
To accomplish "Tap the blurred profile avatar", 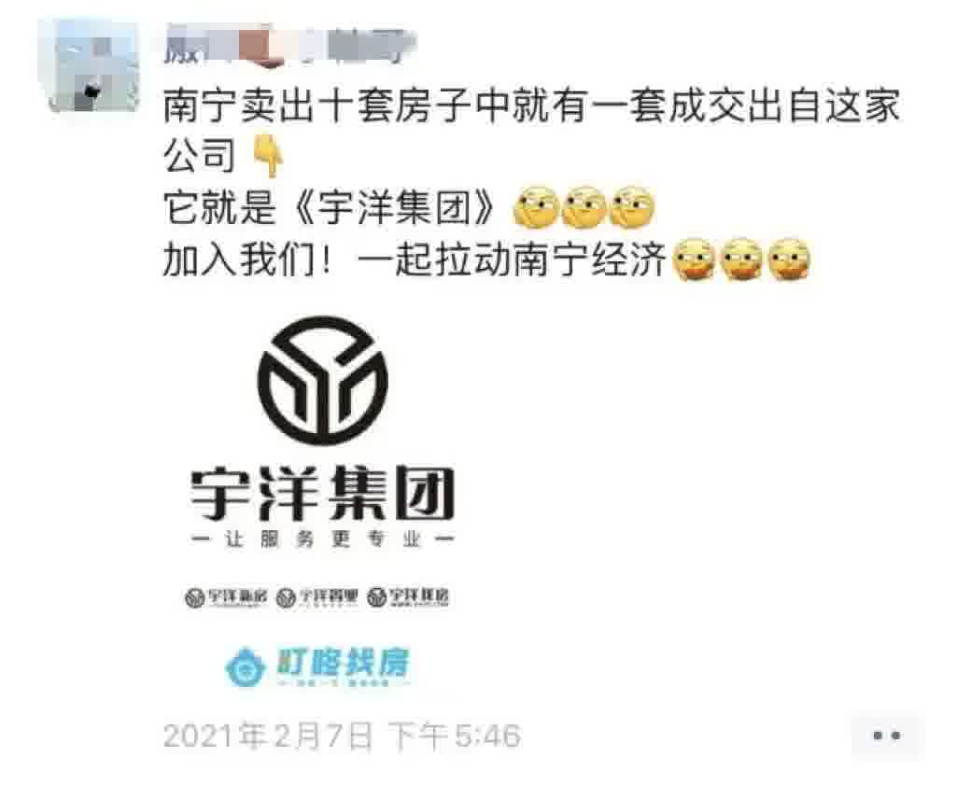I will (x=91, y=66).
